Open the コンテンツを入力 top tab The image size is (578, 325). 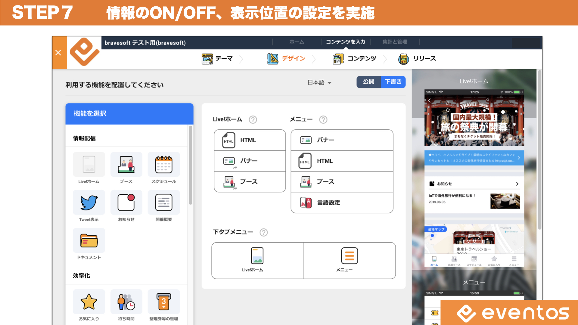click(x=346, y=42)
